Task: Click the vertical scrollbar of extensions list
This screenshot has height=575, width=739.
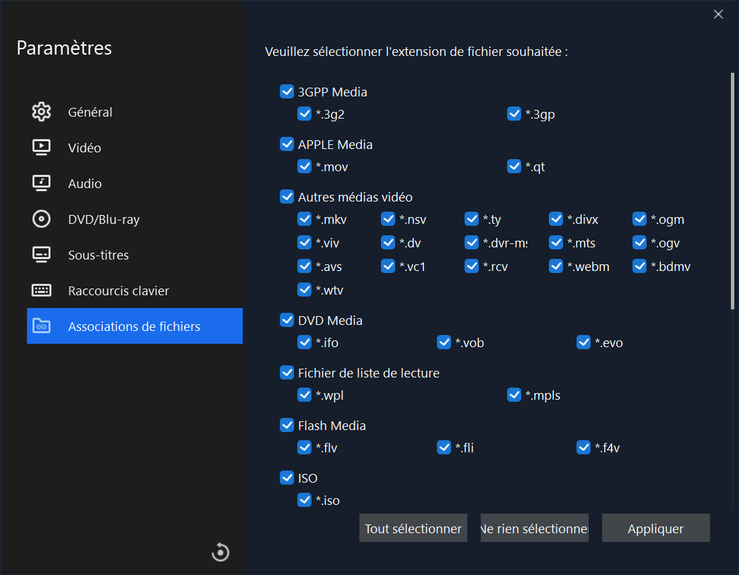Action: [732, 192]
